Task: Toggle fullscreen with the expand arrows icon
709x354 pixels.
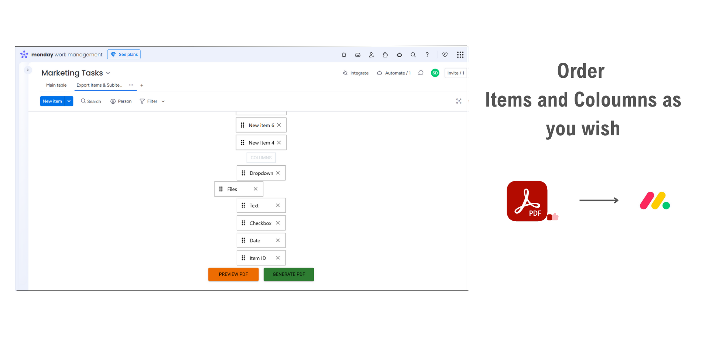Action: coord(459,101)
